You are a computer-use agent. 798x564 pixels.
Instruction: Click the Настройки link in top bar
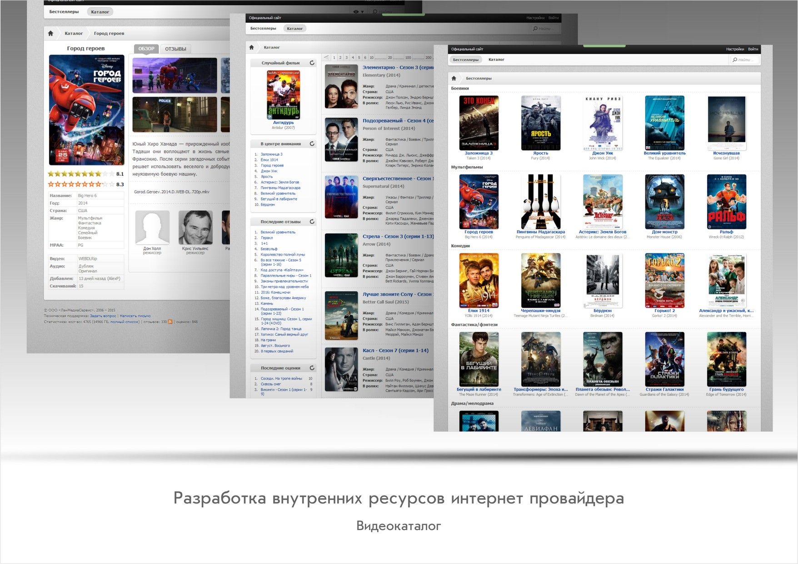click(x=734, y=49)
